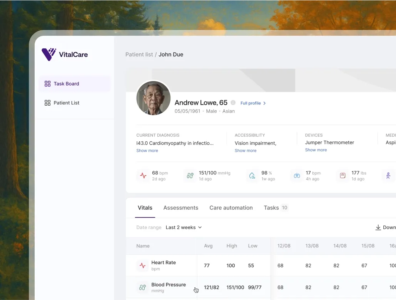Click the 98 % oxygen reading
The image size is (396, 300).
267,173
